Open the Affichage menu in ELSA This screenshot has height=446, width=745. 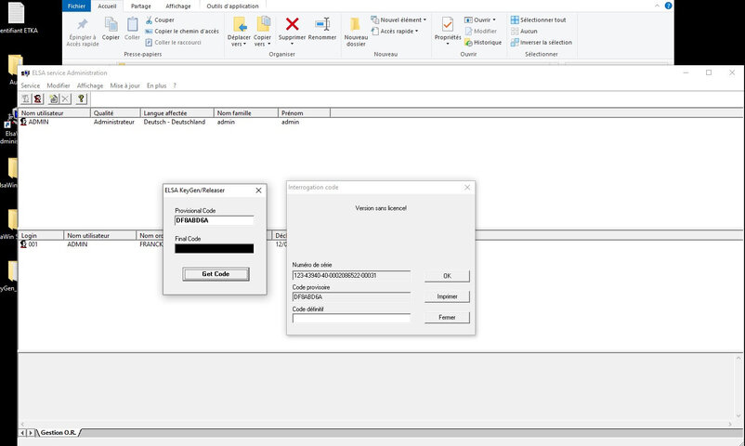90,85
